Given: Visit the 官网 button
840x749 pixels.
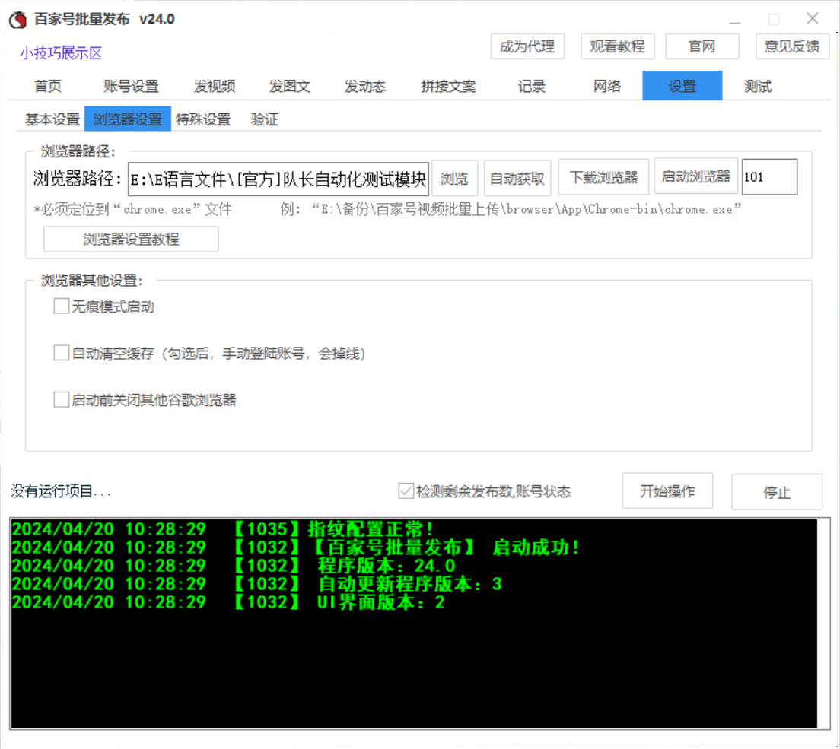Looking at the screenshot, I should (702, 46).
